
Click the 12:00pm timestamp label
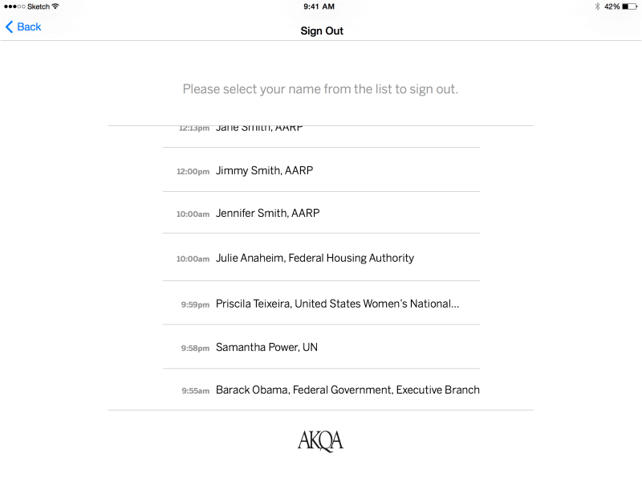193,171
